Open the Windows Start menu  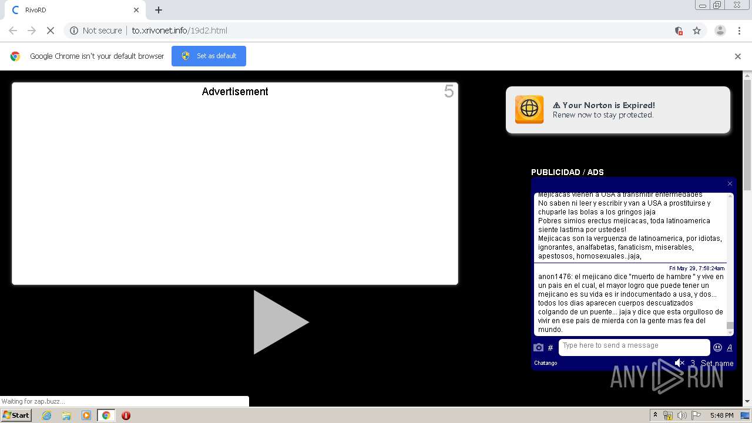point(16,415)
